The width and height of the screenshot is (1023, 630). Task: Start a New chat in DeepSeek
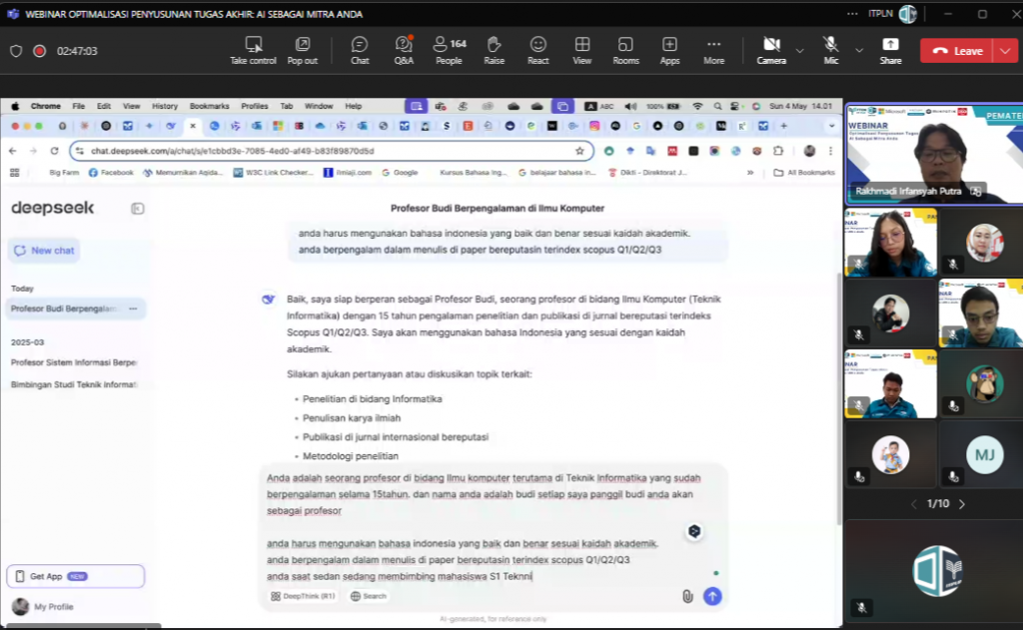tap(44, 251)
